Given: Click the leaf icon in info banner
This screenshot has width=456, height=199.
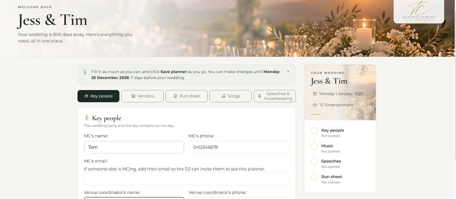Looking at the screenshot, I should coord(85,72).
